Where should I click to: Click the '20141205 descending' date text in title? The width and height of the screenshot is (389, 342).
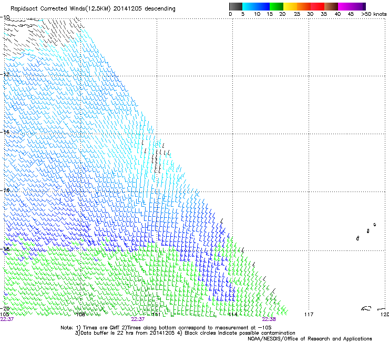[144, 9]
